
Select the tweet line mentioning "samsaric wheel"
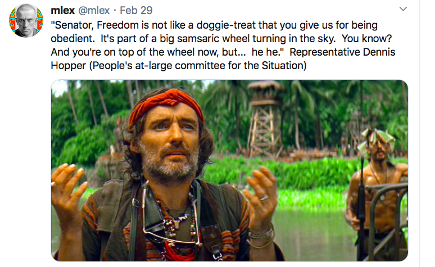click(221, 39)
